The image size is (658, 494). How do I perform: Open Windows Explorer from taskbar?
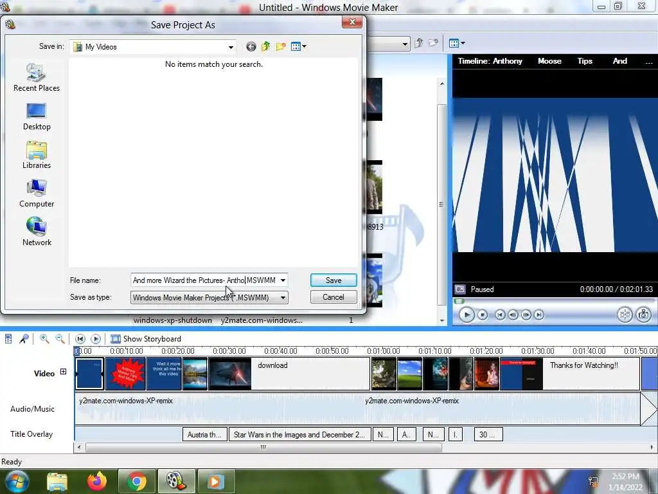point(57,481)
